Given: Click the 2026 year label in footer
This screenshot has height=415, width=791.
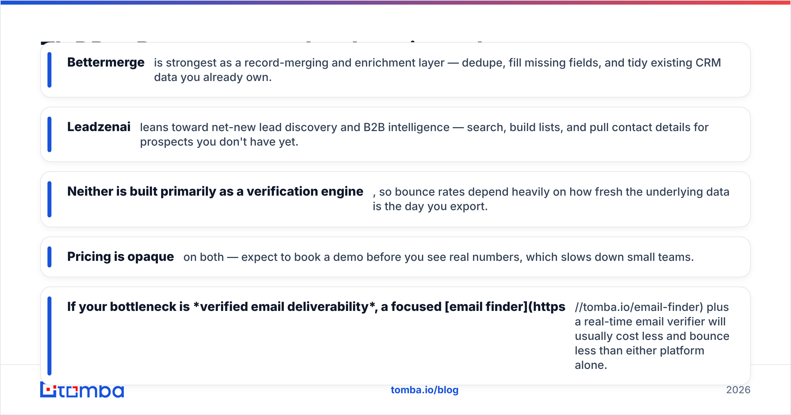Looking at the screenshot, I should (x=738, y=390).
